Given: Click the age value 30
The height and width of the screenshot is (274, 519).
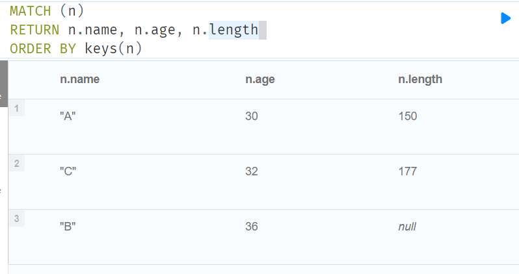Looking at the screenshot, I should click(252, 116).
